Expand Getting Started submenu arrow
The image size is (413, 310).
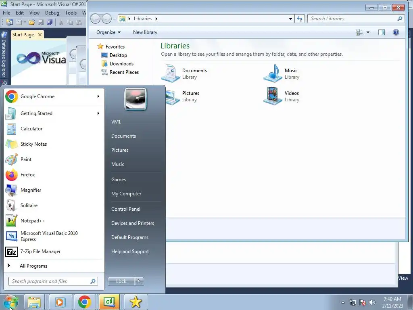(x=98, y=113)
